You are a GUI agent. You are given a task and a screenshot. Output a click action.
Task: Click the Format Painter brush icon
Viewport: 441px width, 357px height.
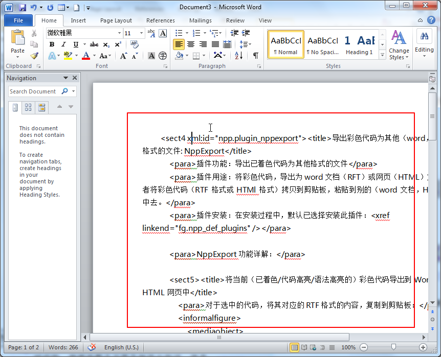[x=34, y=56]
